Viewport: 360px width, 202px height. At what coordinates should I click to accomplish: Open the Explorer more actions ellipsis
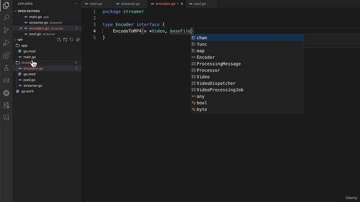tap(75, 4)
